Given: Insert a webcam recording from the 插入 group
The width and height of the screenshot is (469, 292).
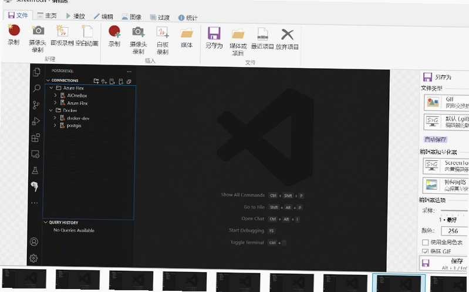Looking at the screenshot, I should 138,40.
